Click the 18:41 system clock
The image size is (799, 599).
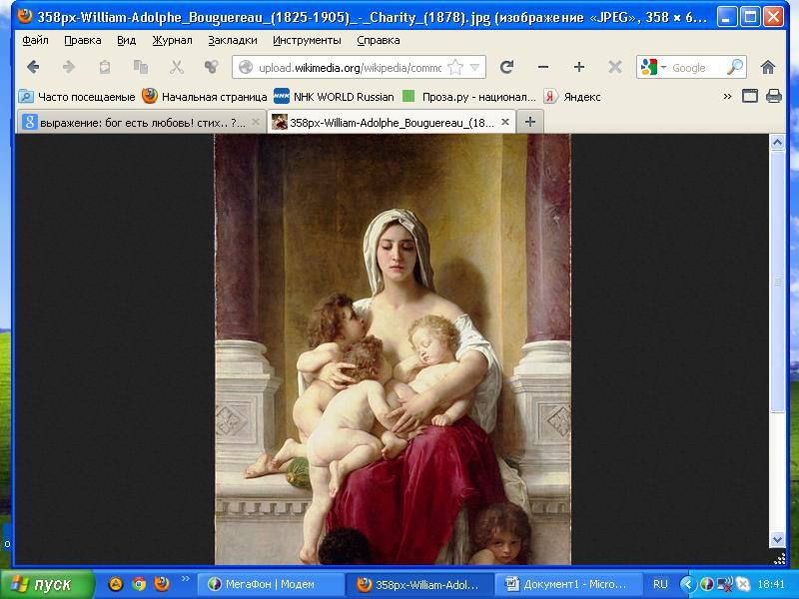coord(771,584)
